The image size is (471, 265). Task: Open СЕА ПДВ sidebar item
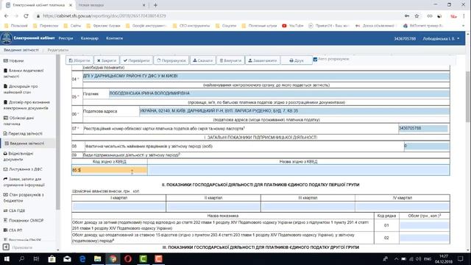pos(14,211)
